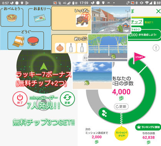Screen dimensions: 161x146
Task: Tap the muted notification bell status icon
Action: pos(60,3)
